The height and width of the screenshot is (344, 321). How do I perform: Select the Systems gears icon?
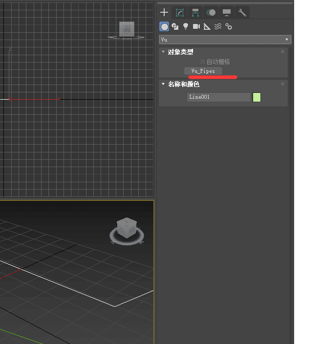click(x=229, y=26)
